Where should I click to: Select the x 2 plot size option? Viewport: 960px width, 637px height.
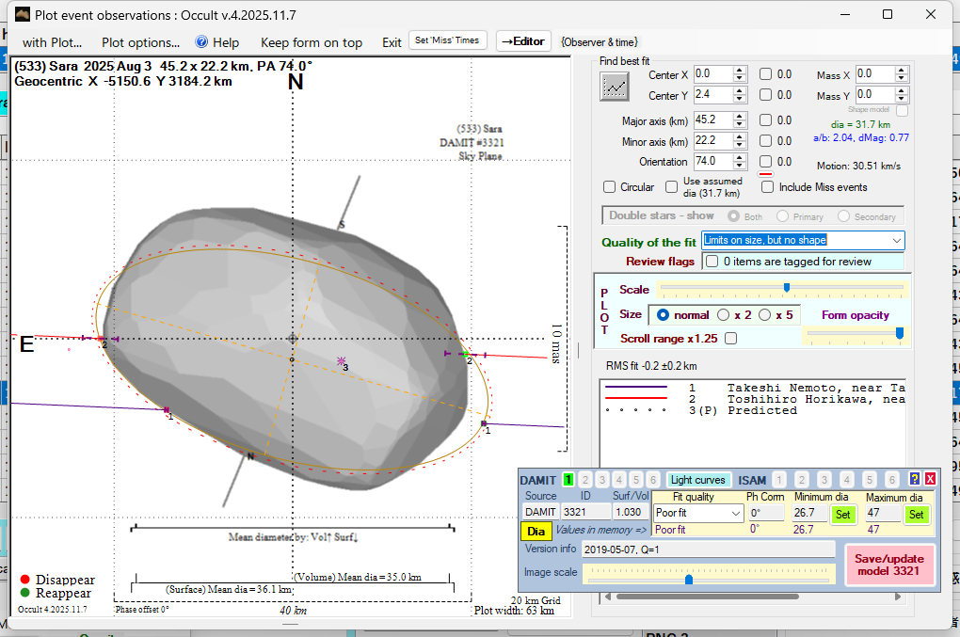(x=724, y=314)
